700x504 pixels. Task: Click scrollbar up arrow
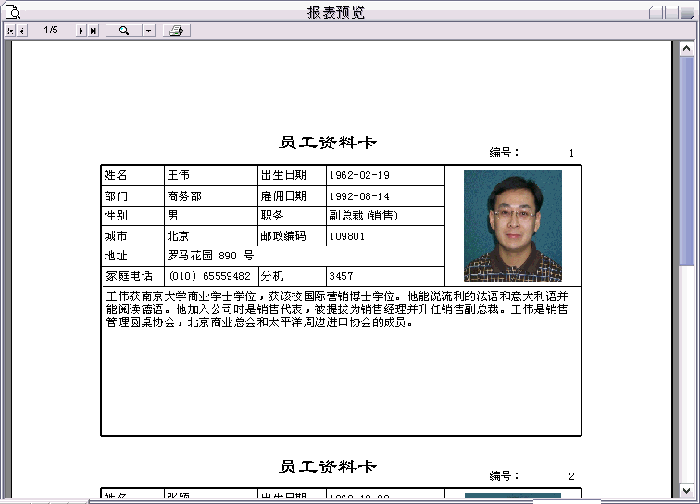tap(686, 48)
